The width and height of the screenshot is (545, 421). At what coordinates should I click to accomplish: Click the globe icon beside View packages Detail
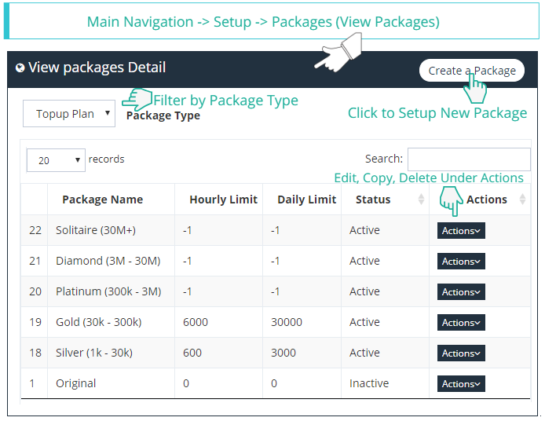20,68
